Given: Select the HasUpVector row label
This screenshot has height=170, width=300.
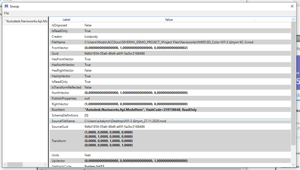Looking at the screenshot, I should click(61, 76).
